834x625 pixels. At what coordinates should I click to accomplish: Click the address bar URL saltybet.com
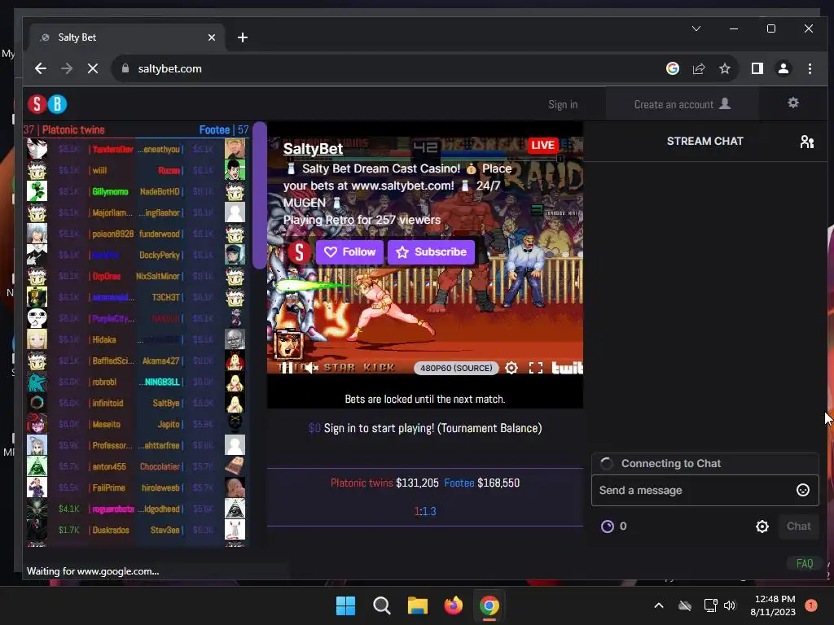pos(169,68)
